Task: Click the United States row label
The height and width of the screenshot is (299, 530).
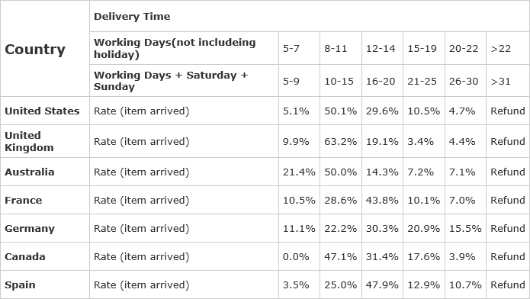Action: [x=45, y=111]
